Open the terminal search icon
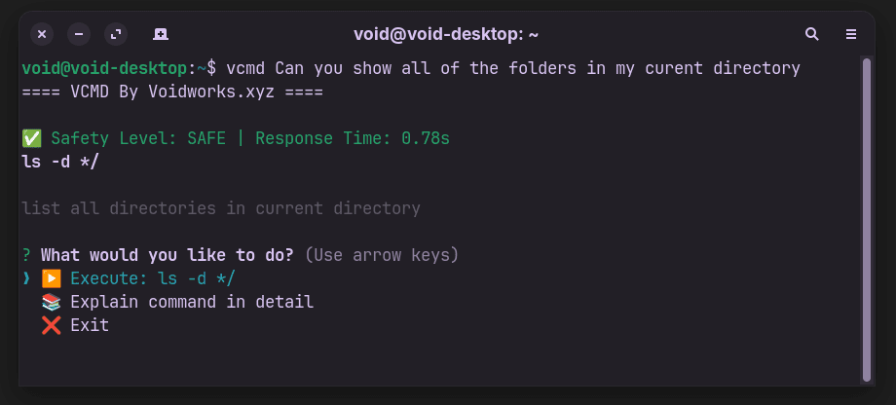This screenshot has width=896, height=405. [x=811, y=34]
